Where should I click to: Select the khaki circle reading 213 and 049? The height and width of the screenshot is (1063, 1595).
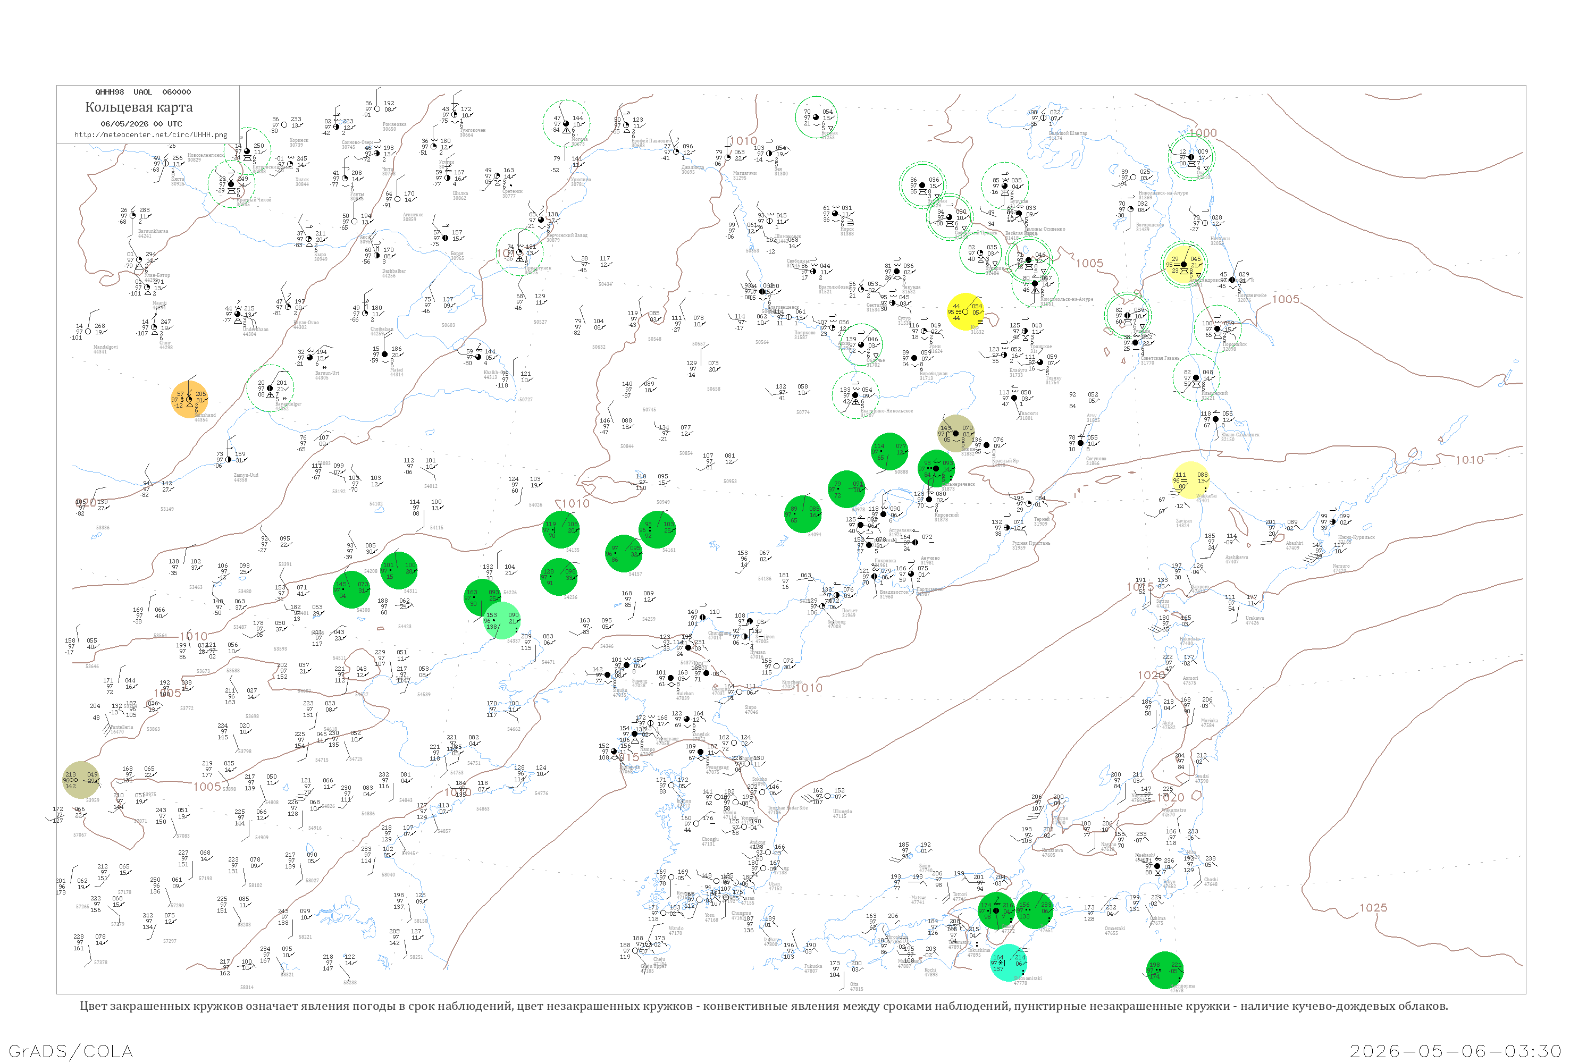coord(81,780)
